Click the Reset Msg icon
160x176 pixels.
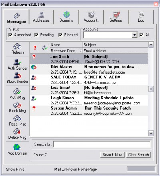(17, 118)
